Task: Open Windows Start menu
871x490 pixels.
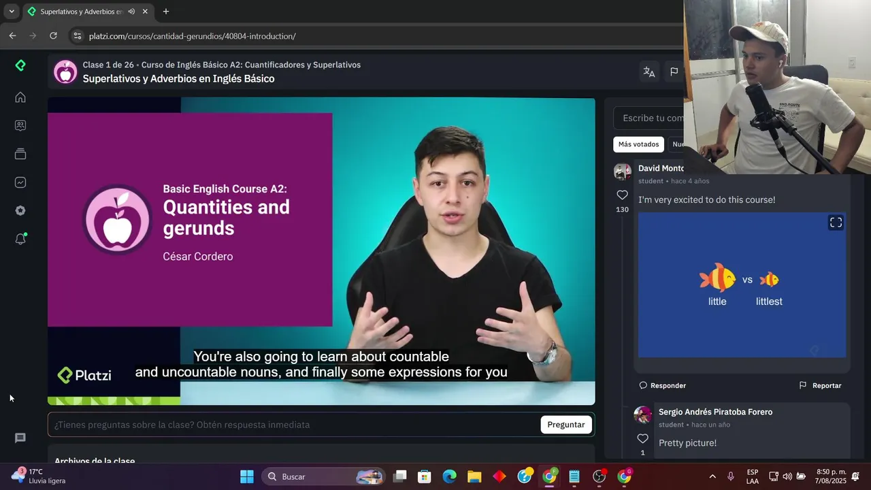Action: [x=247, y=476]
